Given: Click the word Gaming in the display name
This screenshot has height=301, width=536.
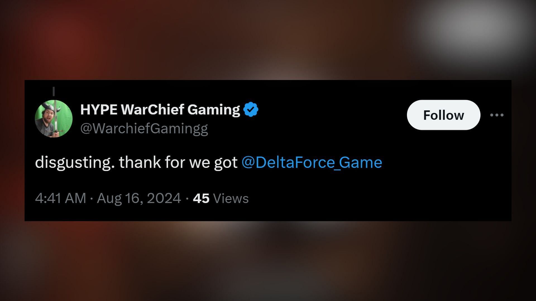Looking at the screenshot, I should 214,110.
